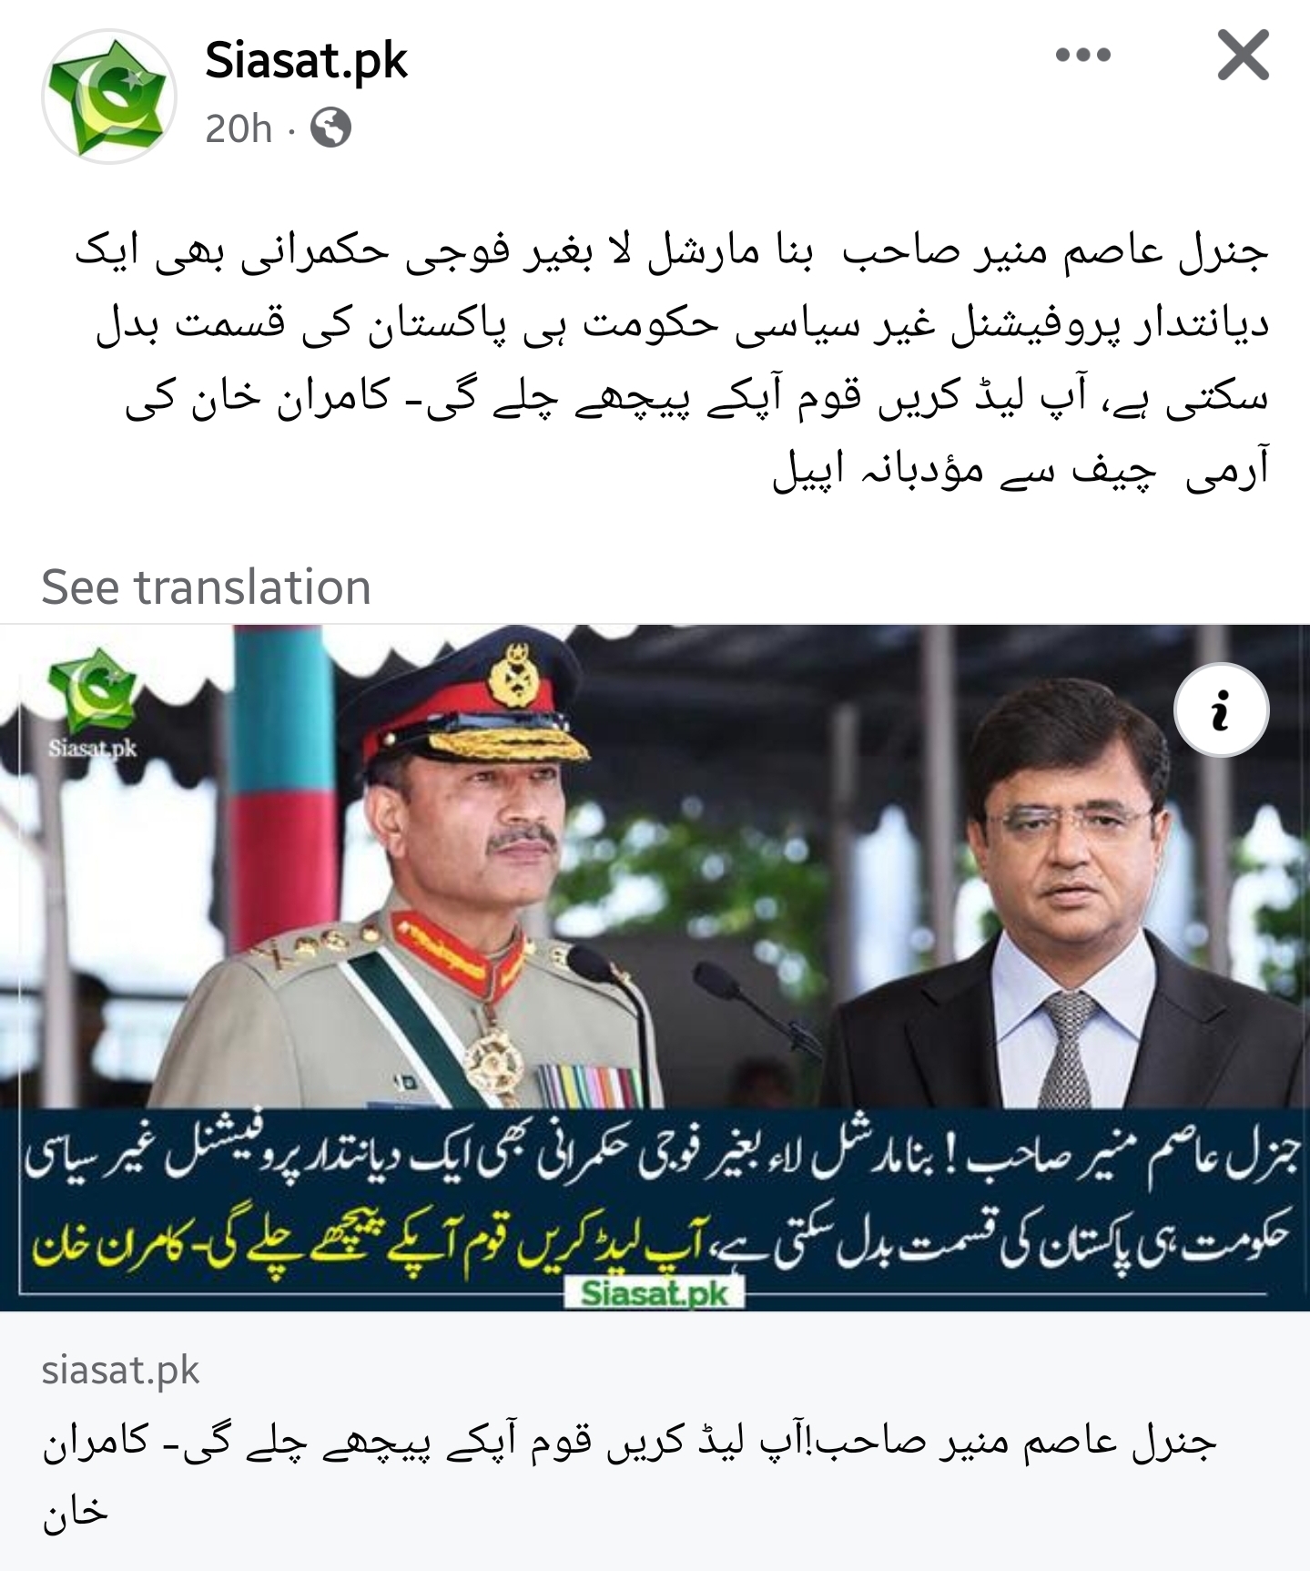1310x1571 pixels.
Task: Open the Siasat.pk profile avatar
Action: click(108, 97)
